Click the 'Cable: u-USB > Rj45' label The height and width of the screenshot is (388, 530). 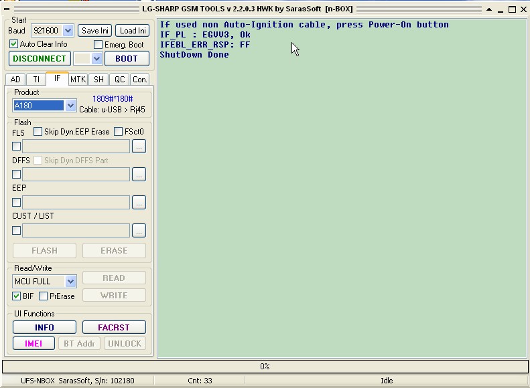pyautogui.click(x=112, y=110)
